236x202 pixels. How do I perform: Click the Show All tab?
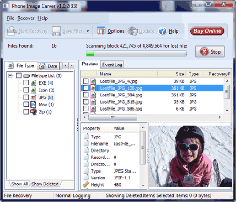[x=20, y=184]
